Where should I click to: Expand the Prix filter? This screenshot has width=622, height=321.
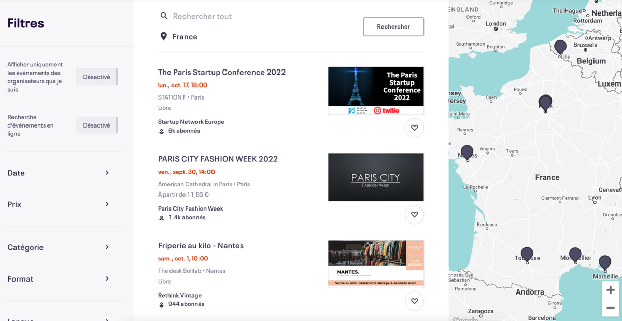pos(59,204)
